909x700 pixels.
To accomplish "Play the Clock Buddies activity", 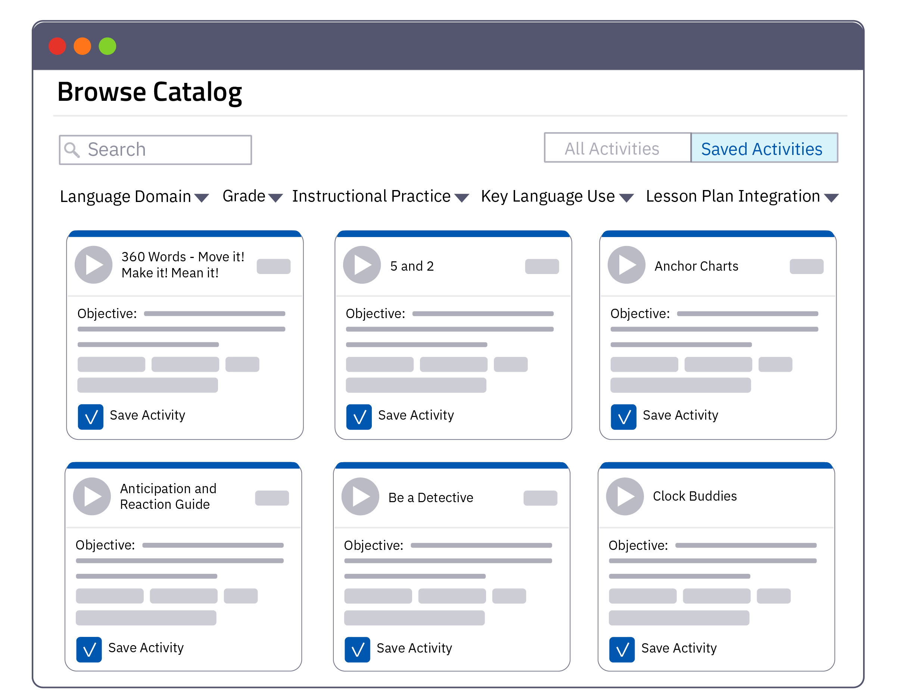I will (625, 497).
